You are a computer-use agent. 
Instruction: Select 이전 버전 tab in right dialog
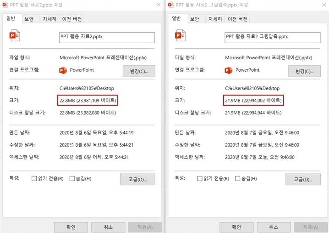pyautogui.click(x=237, y=19)
